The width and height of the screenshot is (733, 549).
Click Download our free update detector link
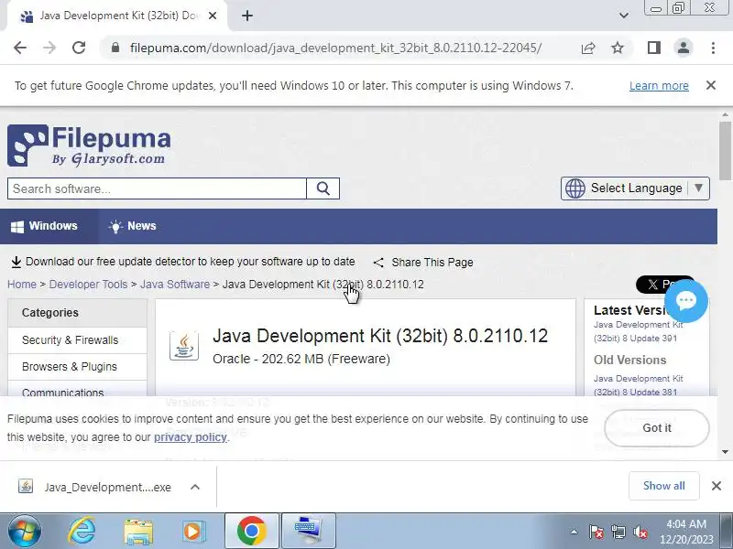pos(182,262)
